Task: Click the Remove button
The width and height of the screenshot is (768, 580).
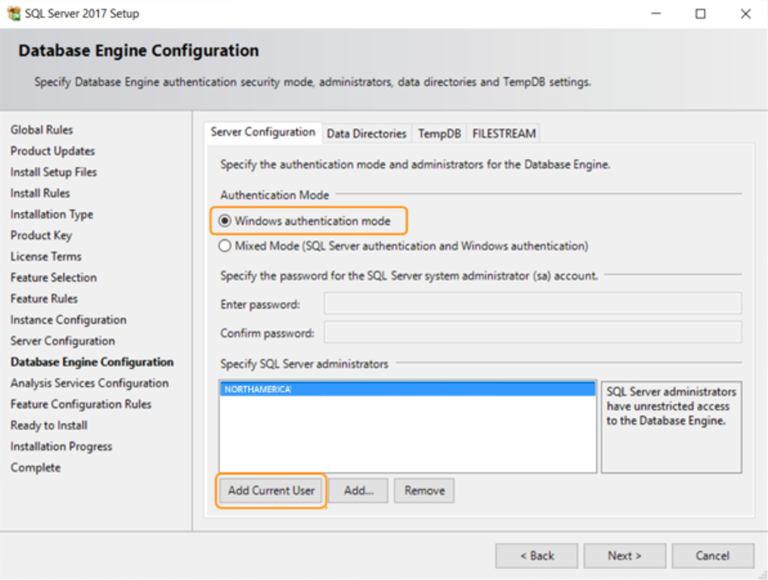Action: click(x=424, y=490)
